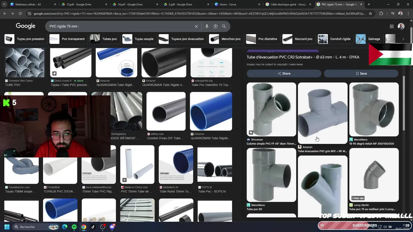Viewport: 413px width, 232px height.
Task: Click the browser address bar URL
Action: (199, 14)
